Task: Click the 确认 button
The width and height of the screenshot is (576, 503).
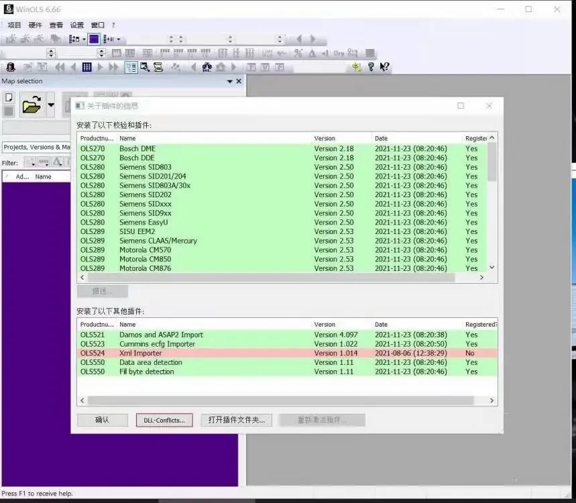Action: click(103, 420)
